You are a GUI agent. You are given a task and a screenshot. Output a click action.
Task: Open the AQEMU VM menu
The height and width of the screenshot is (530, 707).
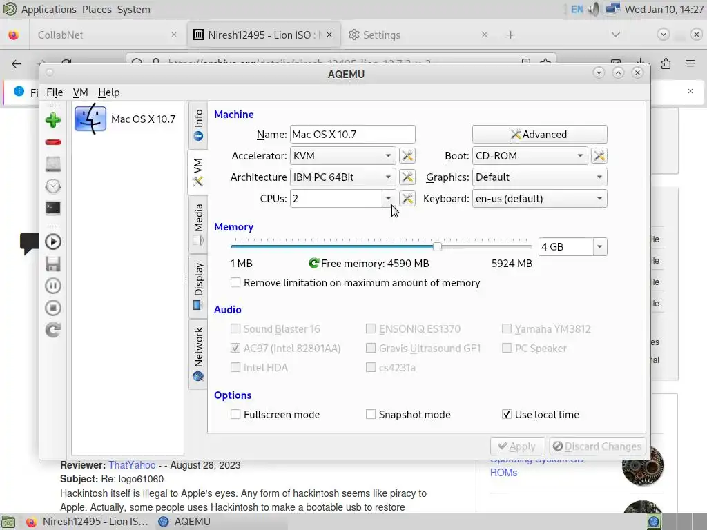click(x=80, y=92)
